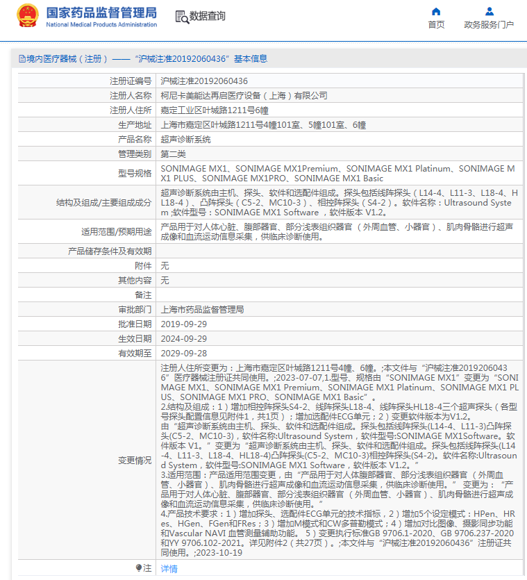527x580 pixels.
Task: Open 详情 link in the 注 row
Action: pyautogui.click(x=169, y=568)
